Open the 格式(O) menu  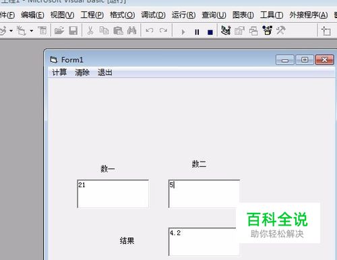tap(123, 15)
